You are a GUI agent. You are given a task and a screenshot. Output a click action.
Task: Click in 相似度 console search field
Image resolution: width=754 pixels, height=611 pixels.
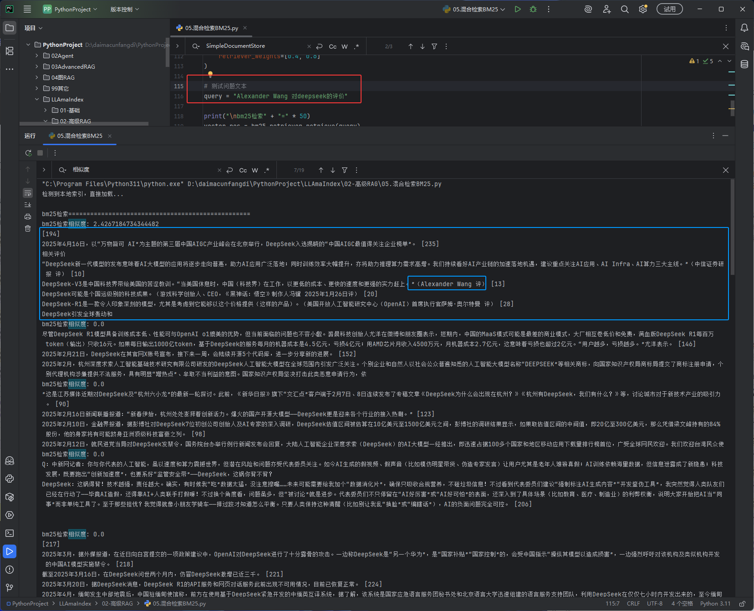pos(143,170)
